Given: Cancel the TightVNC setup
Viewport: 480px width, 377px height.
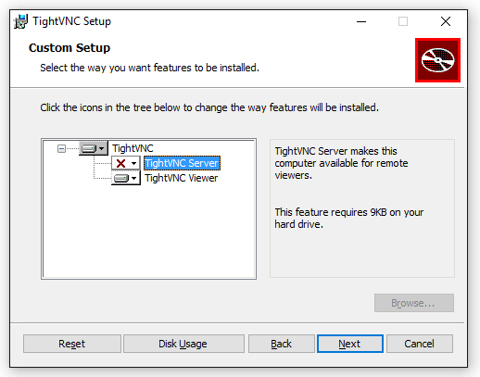Looking at the screenshot, I should pos(420,344).
